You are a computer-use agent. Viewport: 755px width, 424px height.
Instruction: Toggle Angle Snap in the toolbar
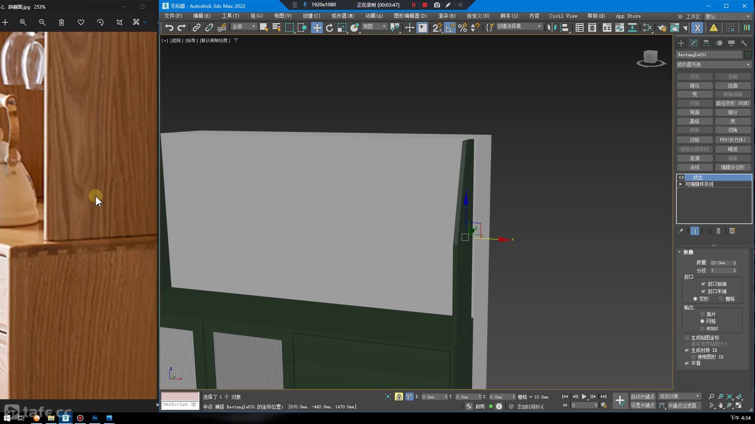click(x=450, y=27)
